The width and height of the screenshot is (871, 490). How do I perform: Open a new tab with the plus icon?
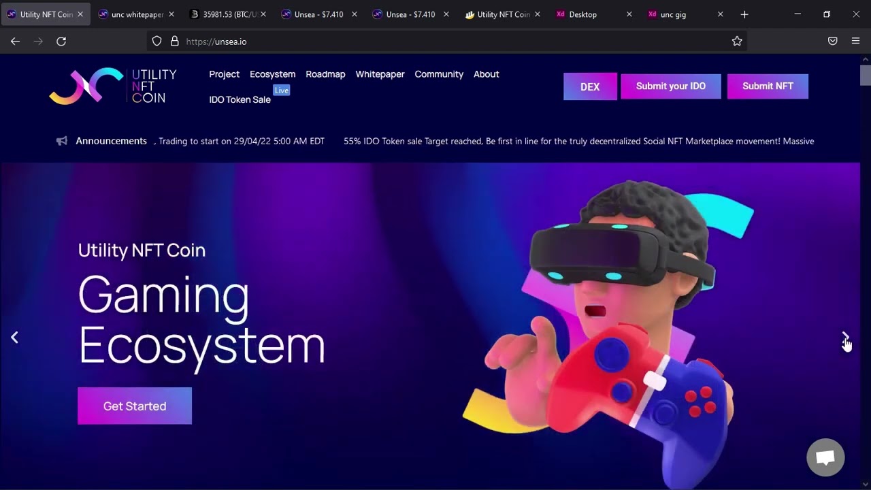click(744, 14)
